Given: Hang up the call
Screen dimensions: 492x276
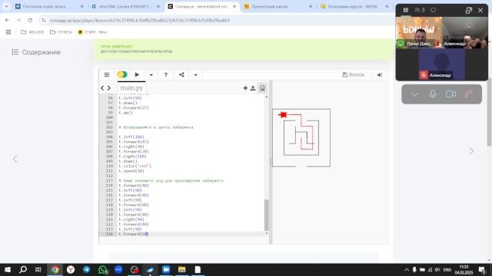Looking at the screenshot, I should click(469, 94).
